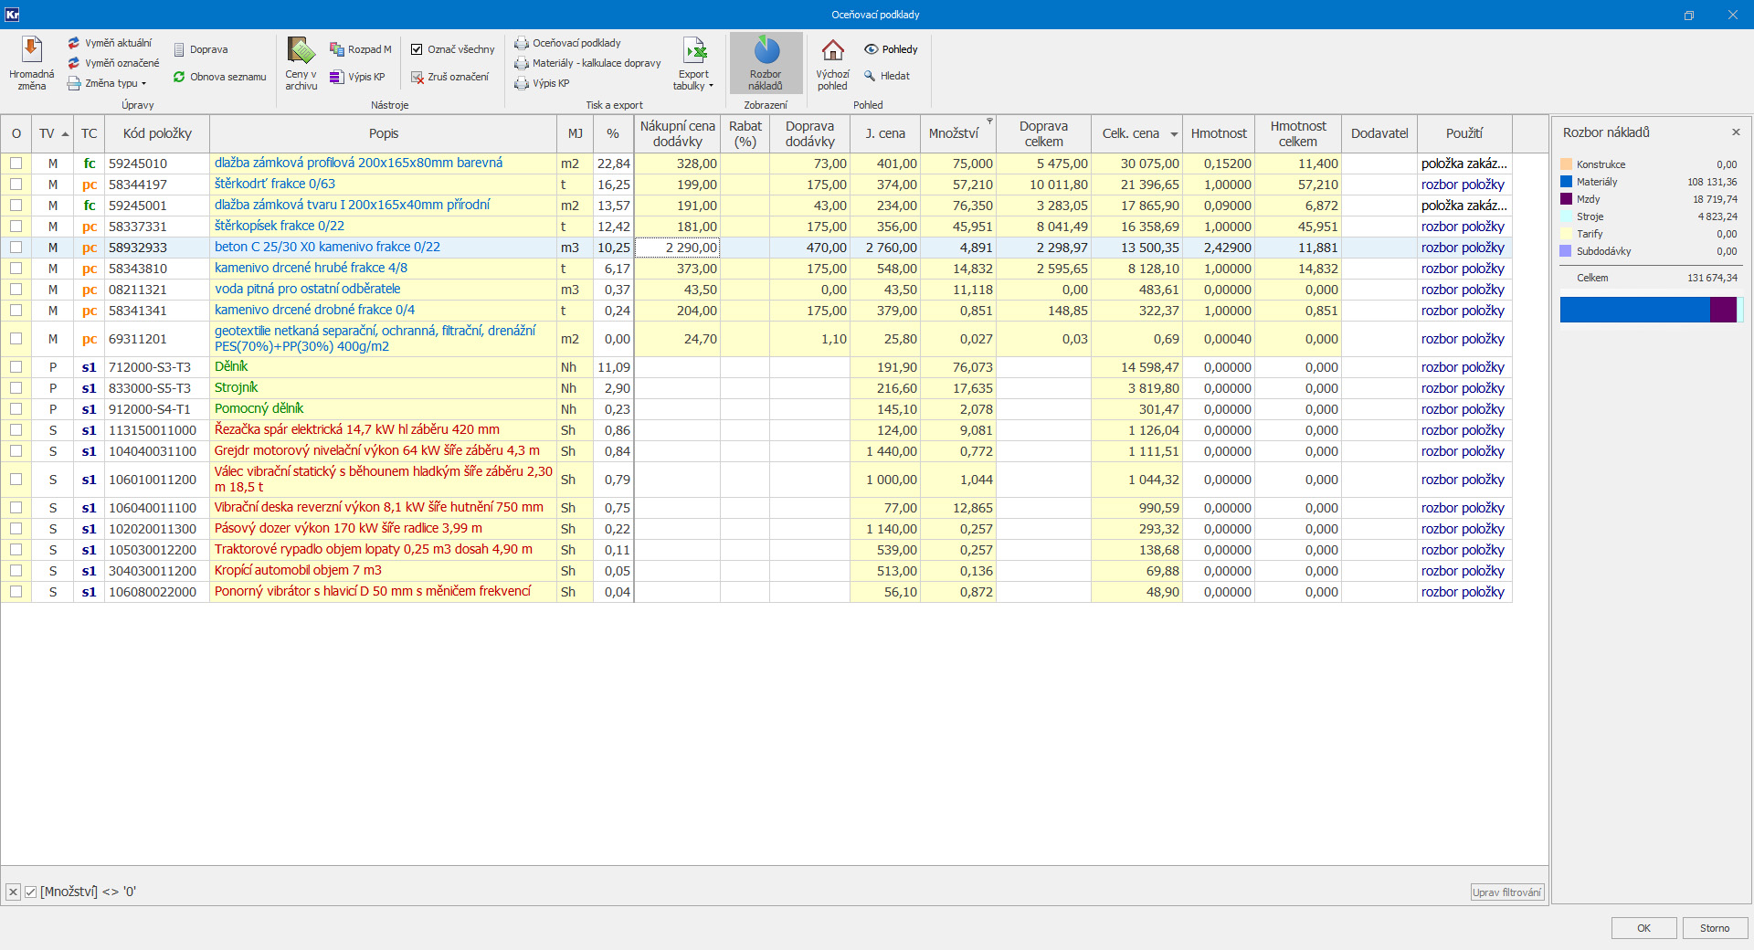Click the Materiály blue color swatch
Image resolution: width=1754 pixels, height=950 pixels.
click(1566, 182)
